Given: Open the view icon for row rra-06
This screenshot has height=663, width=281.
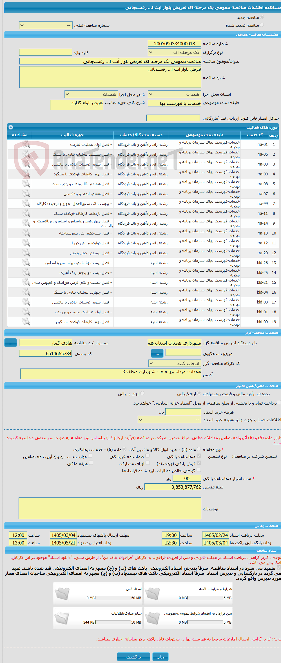Looking at the screenshot, I should [x=26, y=154].
